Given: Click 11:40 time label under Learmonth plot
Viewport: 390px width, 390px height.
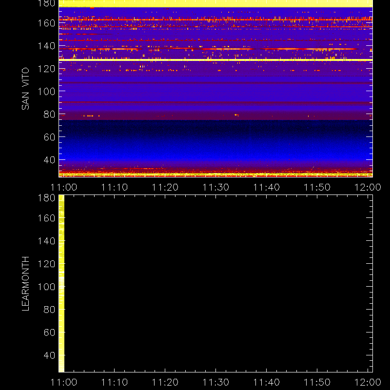Looking at the screenshot, I should (267, 382).
